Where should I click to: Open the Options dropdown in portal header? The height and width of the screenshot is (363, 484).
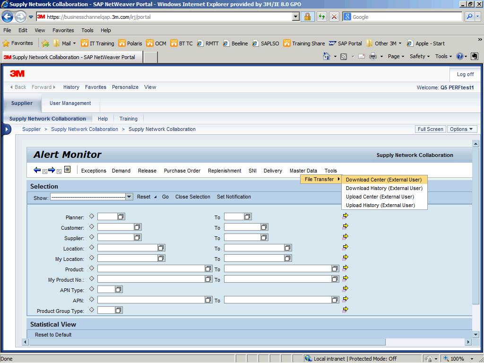click(x=462, y=129)
